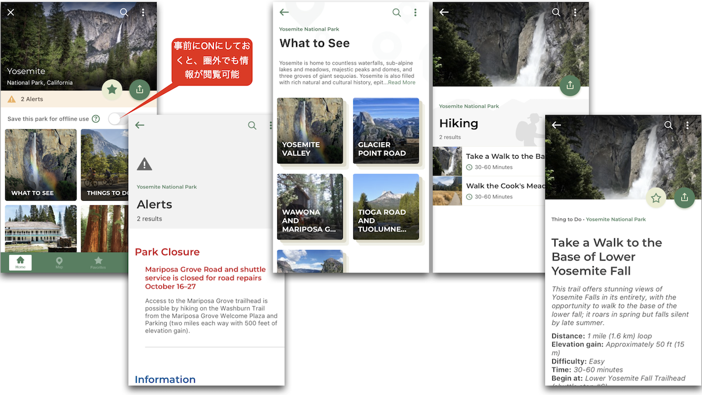Tap Yosemite National Park link beside Thing to Do

click(616, 219)
